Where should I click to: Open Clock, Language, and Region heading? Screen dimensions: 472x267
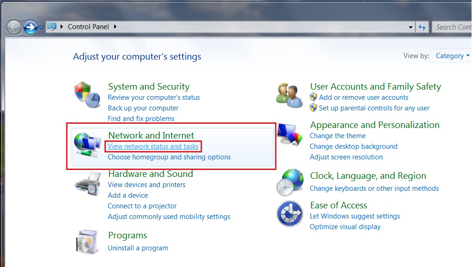point(368,176)
